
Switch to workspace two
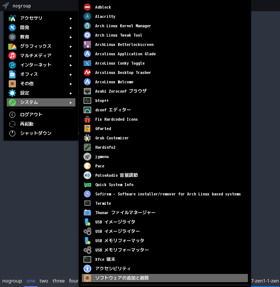coord(44,281)
